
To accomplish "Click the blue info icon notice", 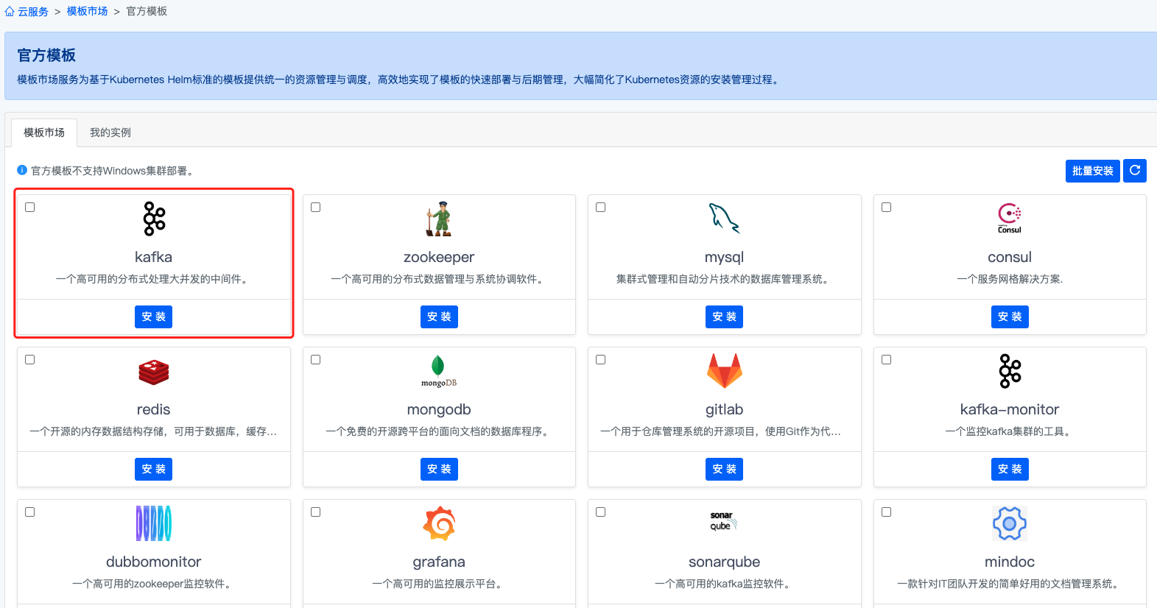I will (x=22, y=170).
